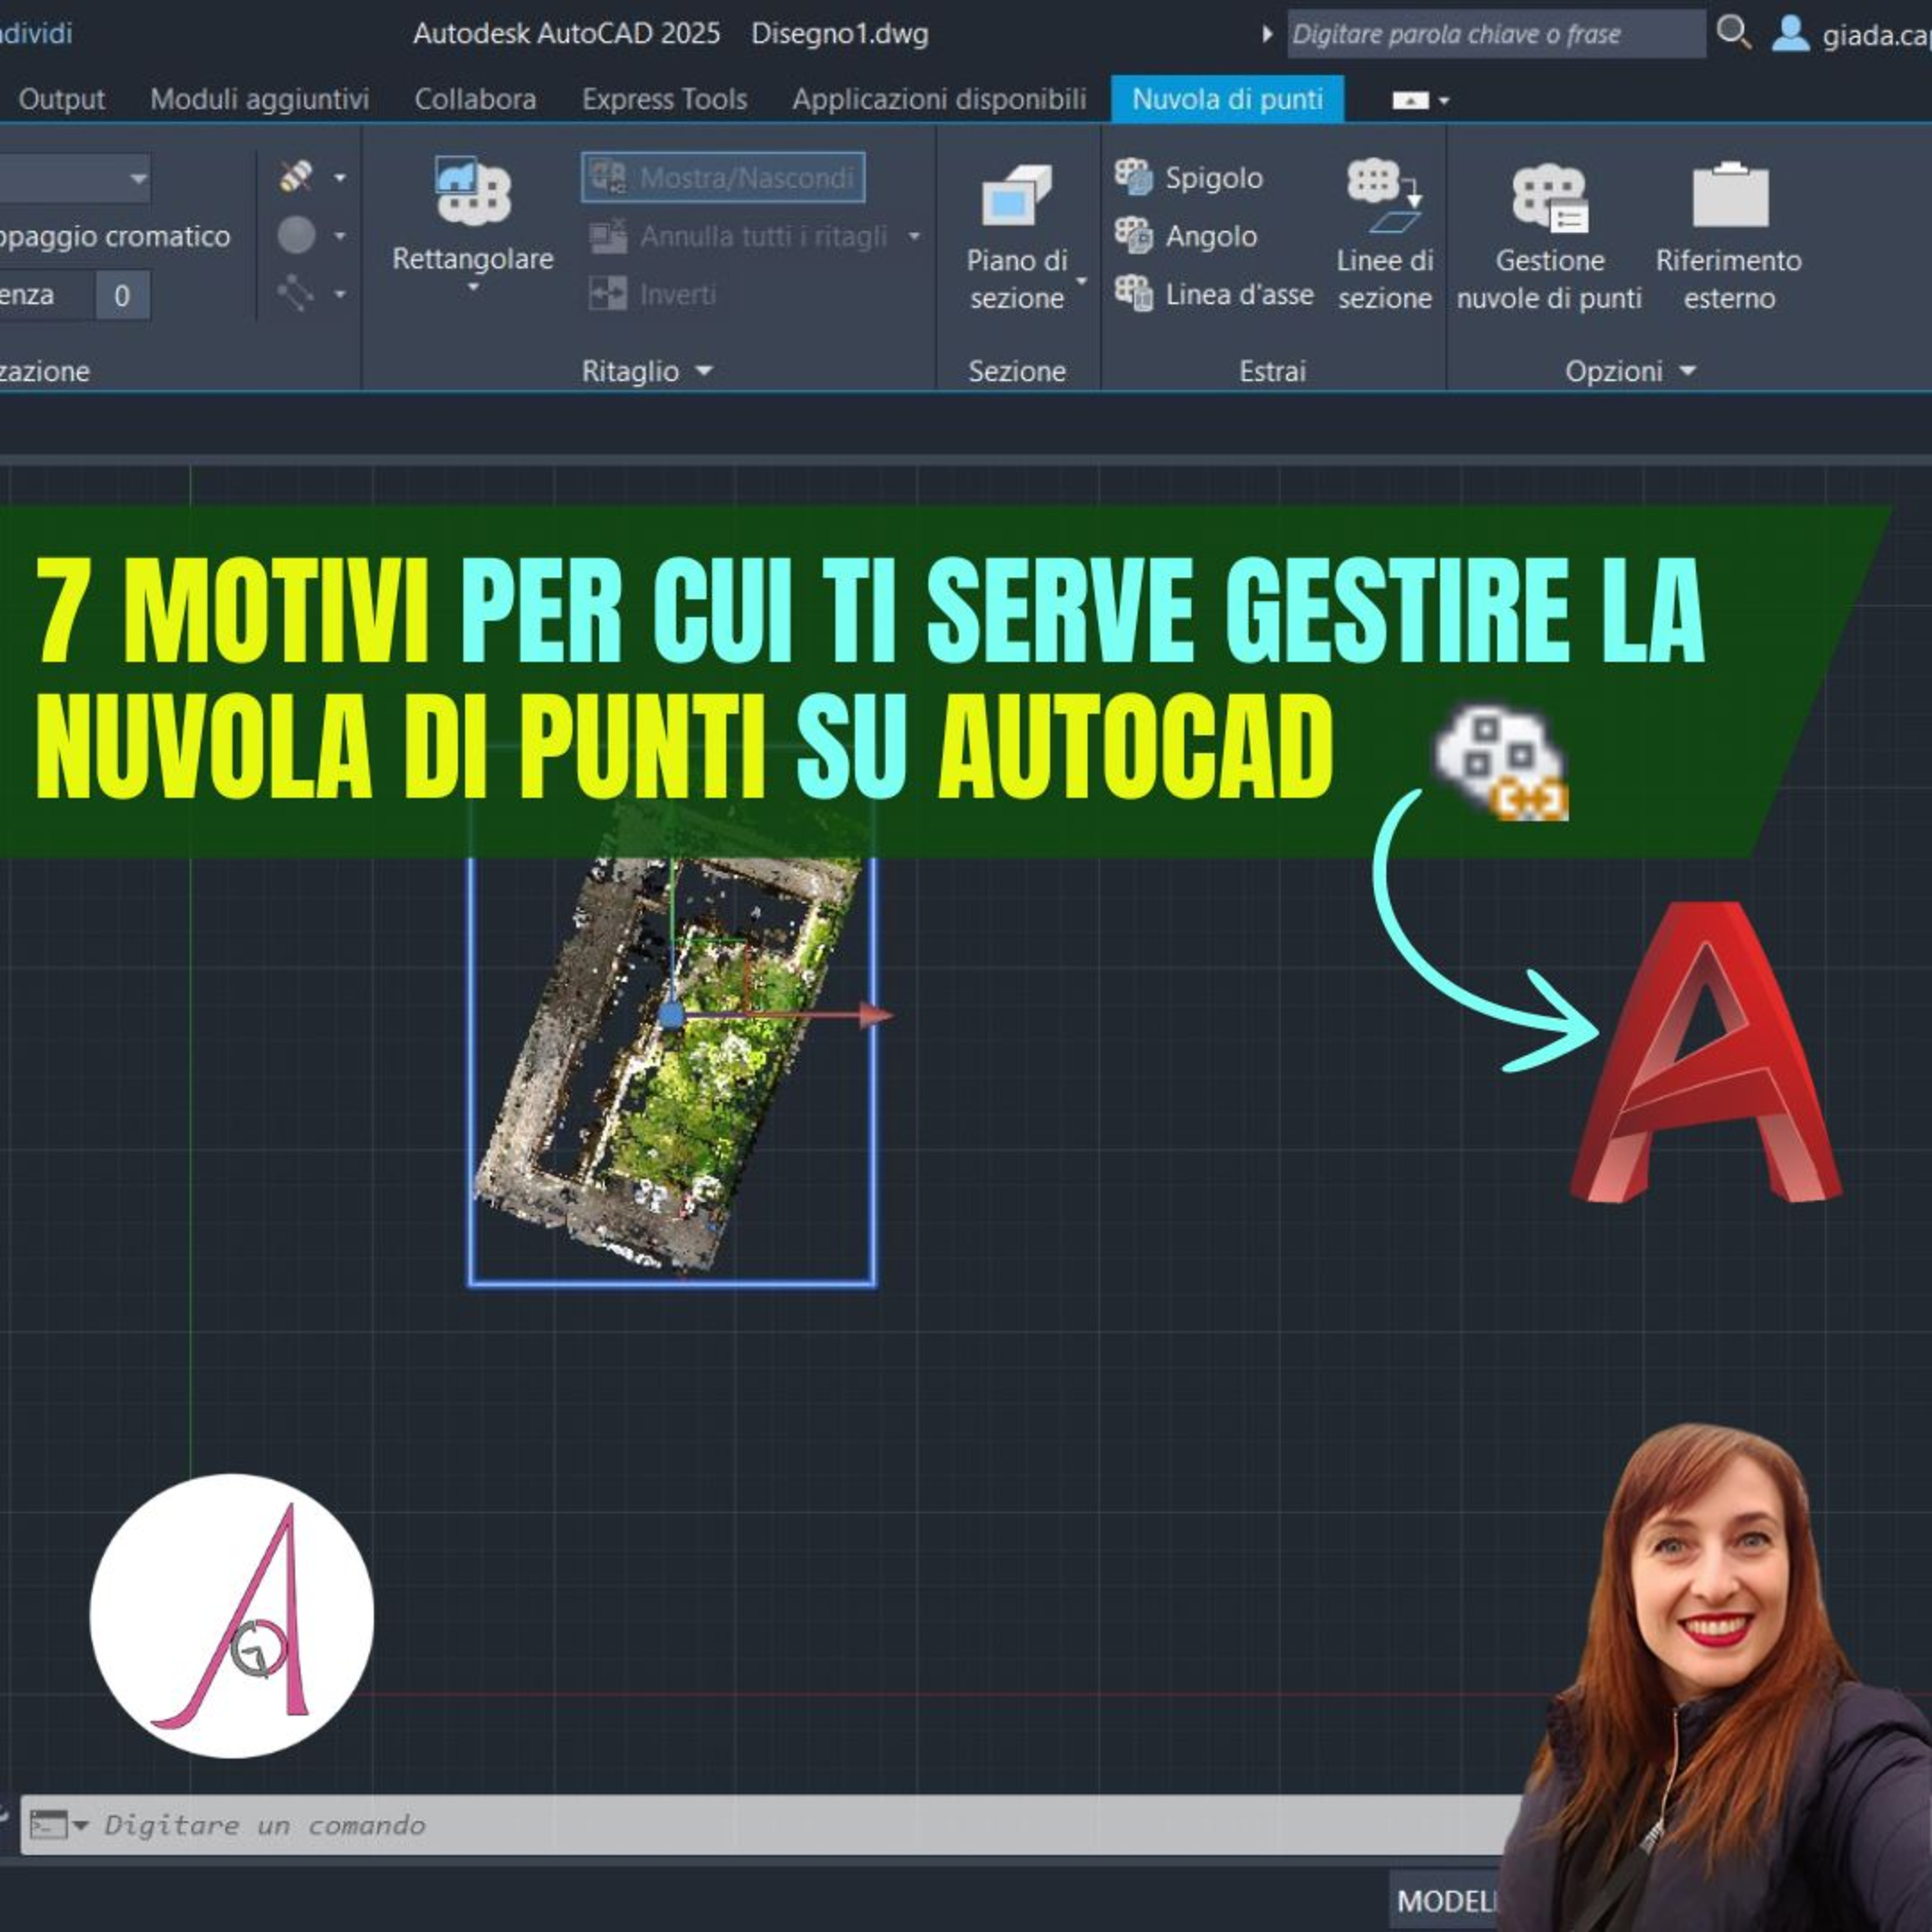Extract Angolo from point cloud
1932x1932 pixels.
coord(1186,236)
